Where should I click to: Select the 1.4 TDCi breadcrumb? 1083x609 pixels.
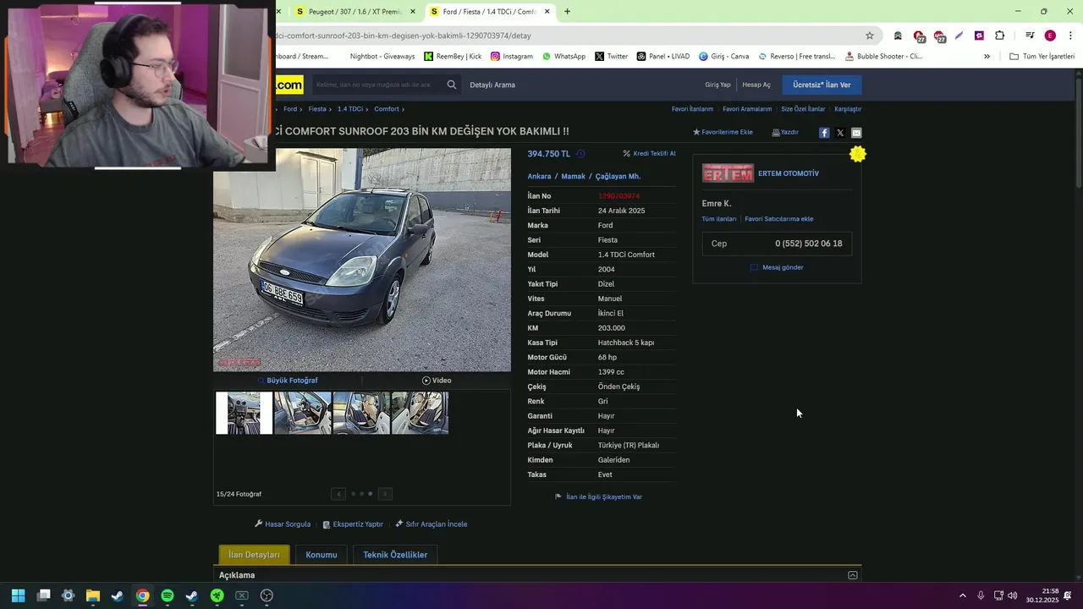(x=350, y=109)
